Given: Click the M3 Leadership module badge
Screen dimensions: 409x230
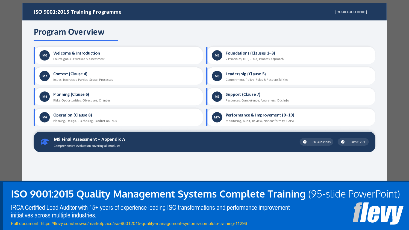Looking at the screenshot, I should (217, 76).
